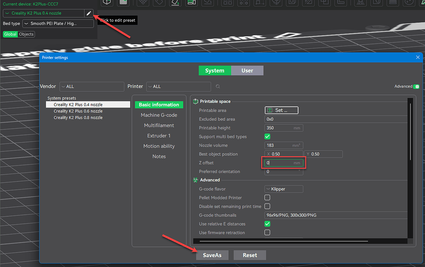Open the Bed type dropdown
The height and width of the screenshot is (267, 425).
click(57, 23)
